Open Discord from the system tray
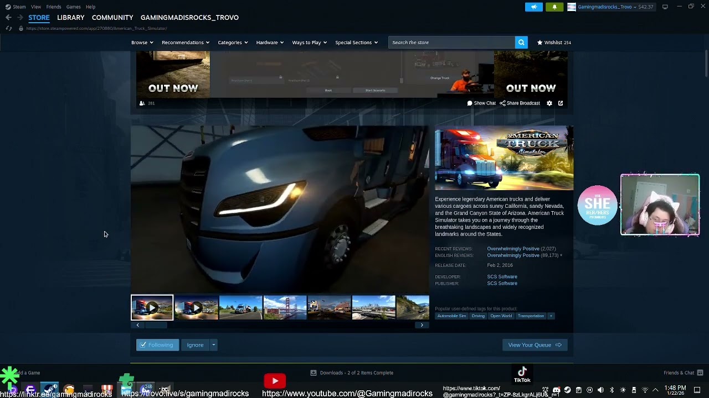Image resolution: width=709 pixels, height=398 pixels. (x=556, y=390)
